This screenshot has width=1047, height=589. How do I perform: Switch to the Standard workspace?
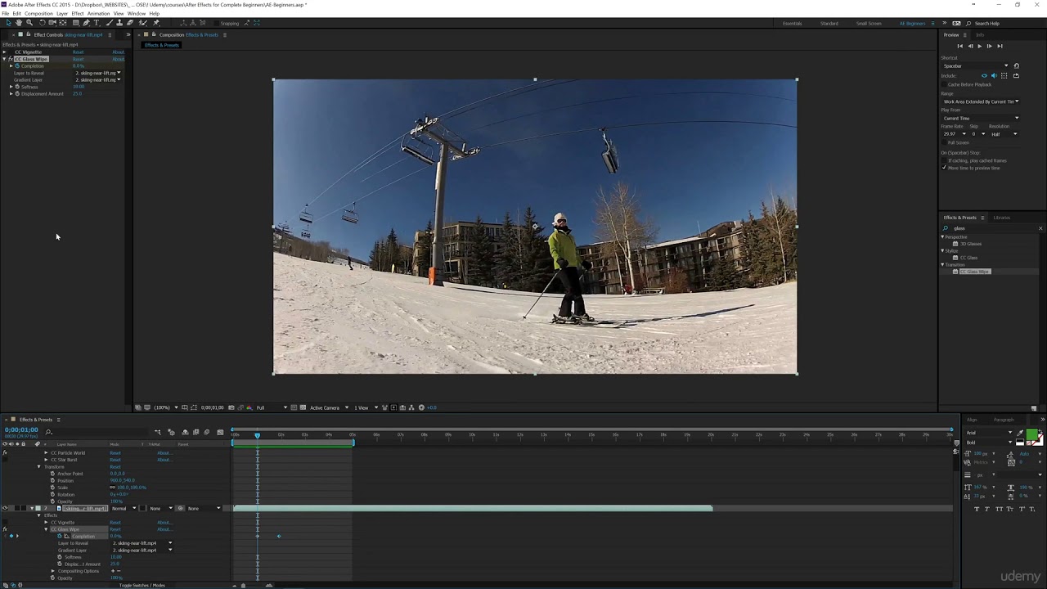pos(829,23)
